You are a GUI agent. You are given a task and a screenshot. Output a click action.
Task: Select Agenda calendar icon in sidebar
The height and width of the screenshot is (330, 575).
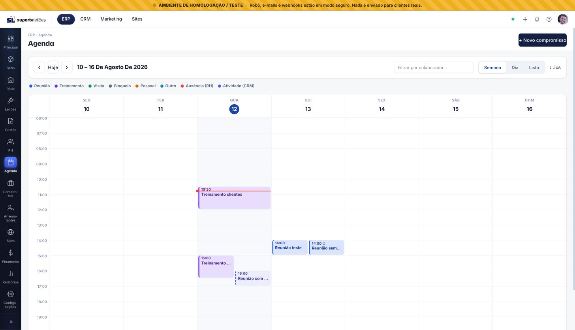point(11,162)
